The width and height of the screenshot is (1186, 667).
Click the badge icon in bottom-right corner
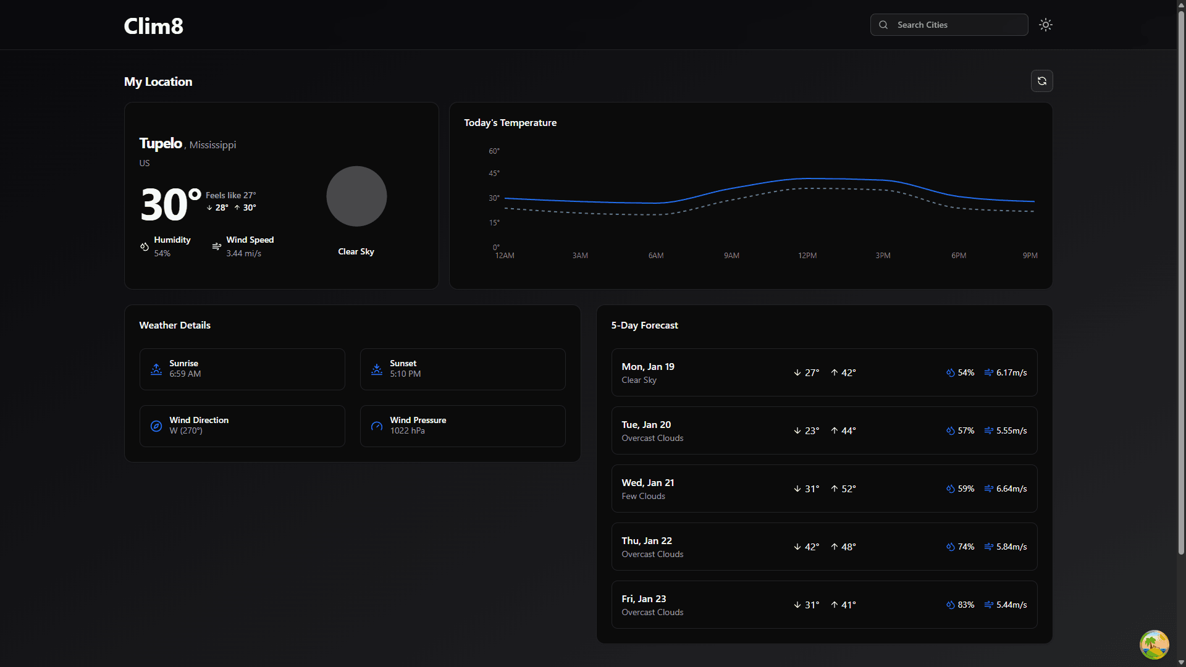tap(1153, 644)
